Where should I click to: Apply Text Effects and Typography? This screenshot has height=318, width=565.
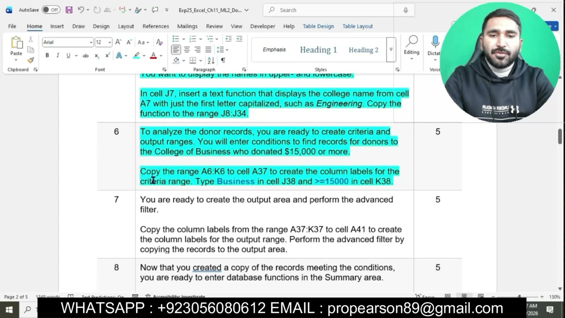coord(119,56)
